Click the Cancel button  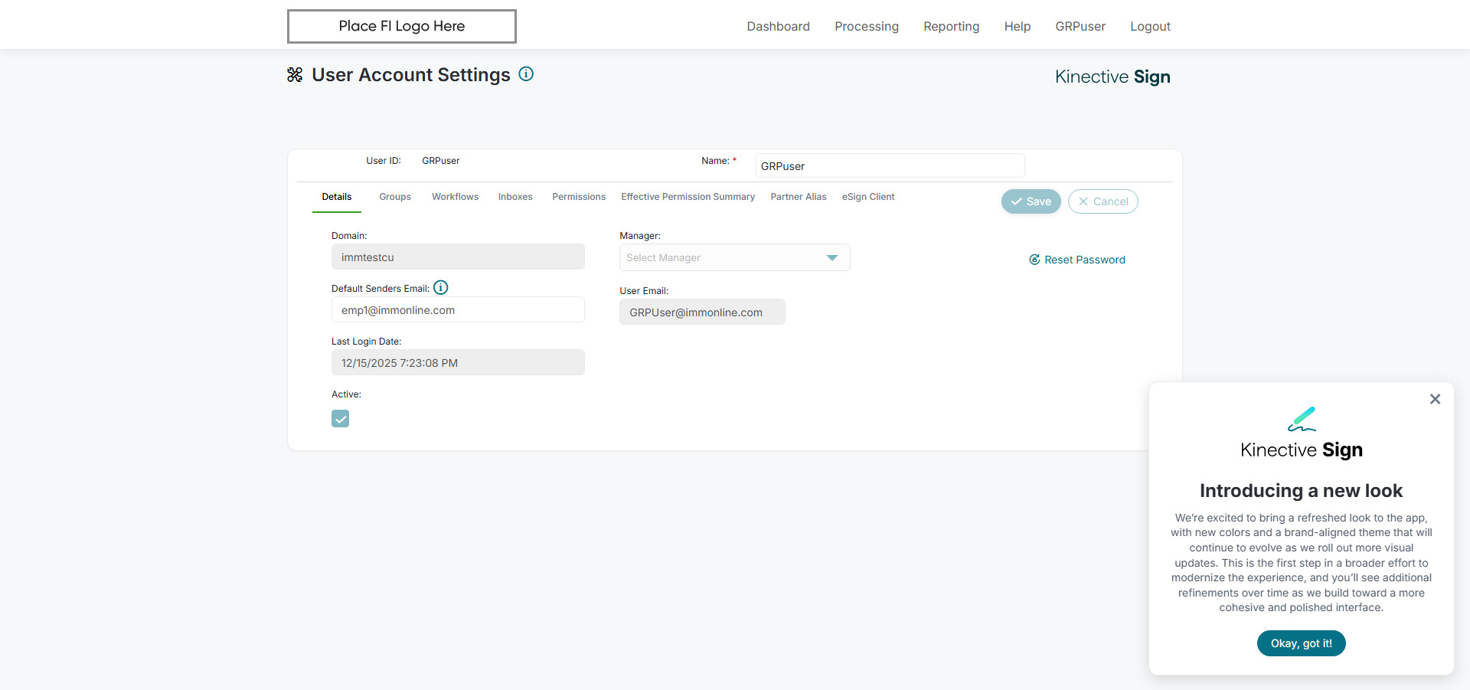(1103, 201)
